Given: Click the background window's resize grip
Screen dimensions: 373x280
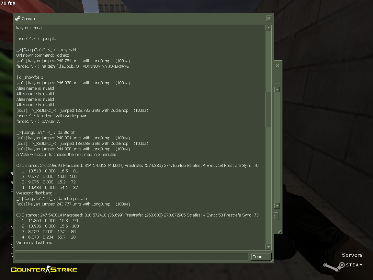Looking at the screenshot, I should [280, 231].
